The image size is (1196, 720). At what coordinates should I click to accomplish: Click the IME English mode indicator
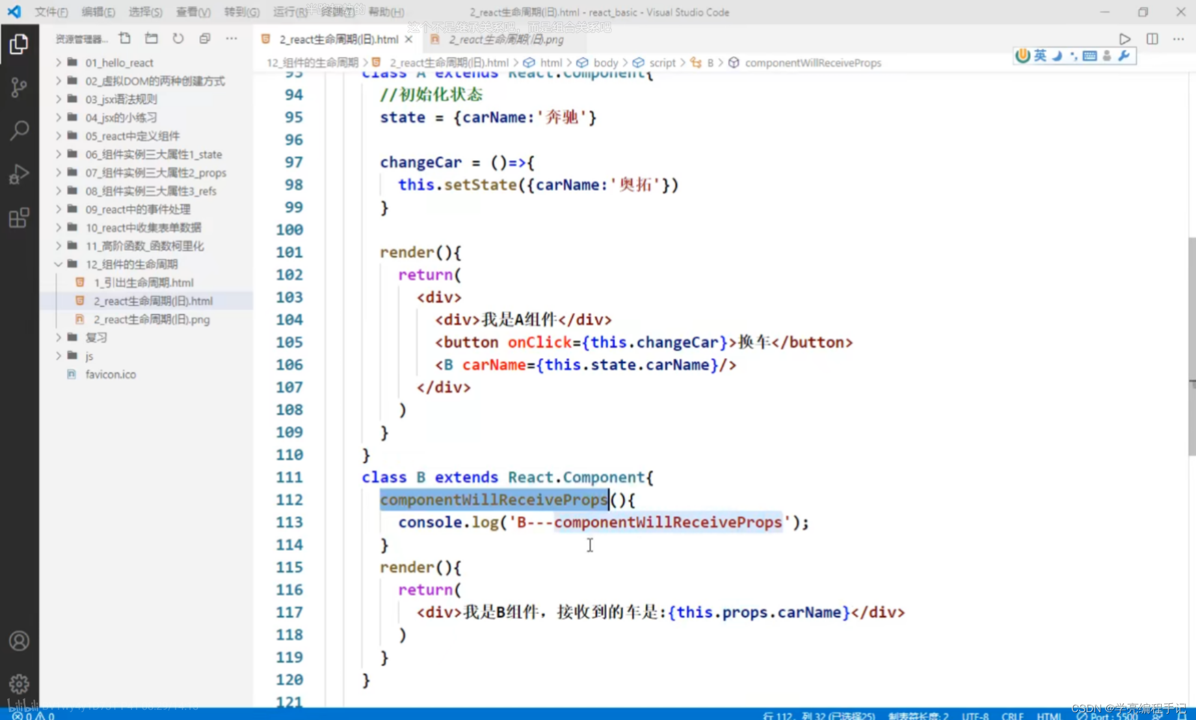click(1040, 56)
